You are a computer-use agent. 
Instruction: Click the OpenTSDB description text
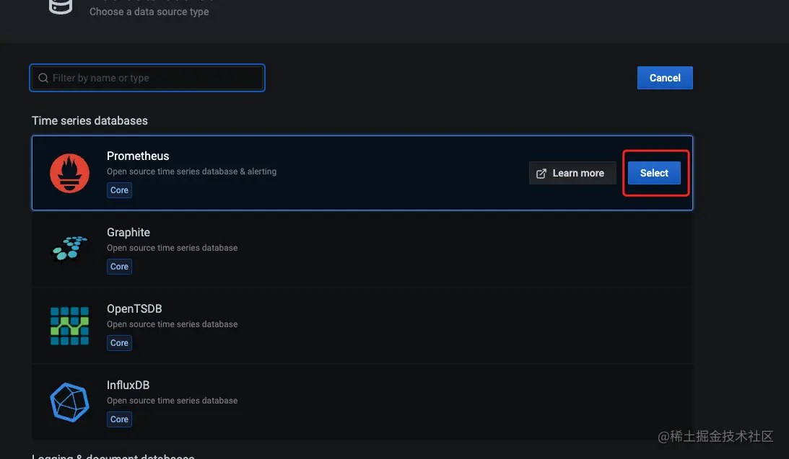pyautogui.click(x=172, y=324)
